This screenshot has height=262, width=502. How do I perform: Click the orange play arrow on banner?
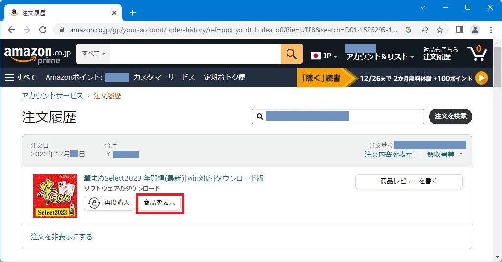(481, 78)
